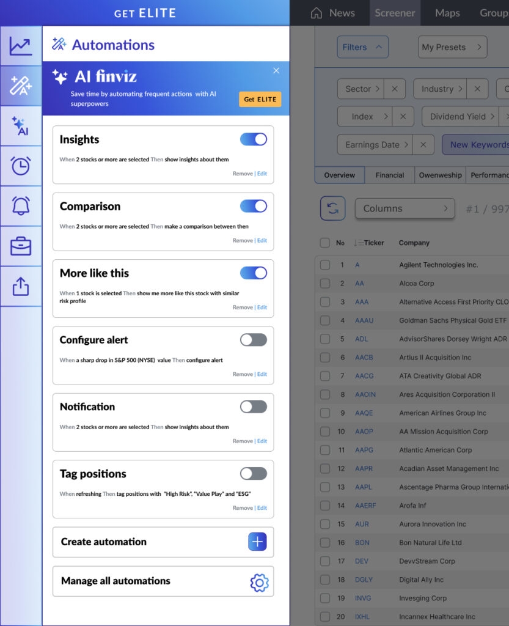Open the Create automation row
Viewport: 509px width, 626px height.
[163, 542]
